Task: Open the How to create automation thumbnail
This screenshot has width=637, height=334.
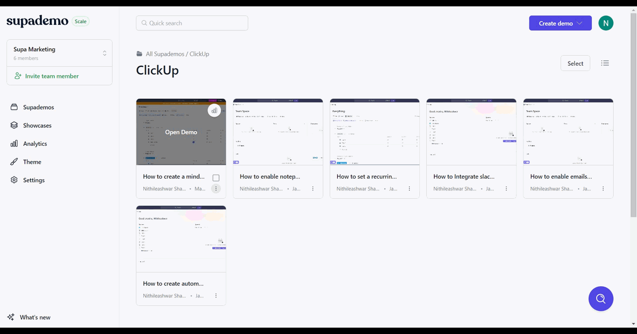Action: (181, 239)
